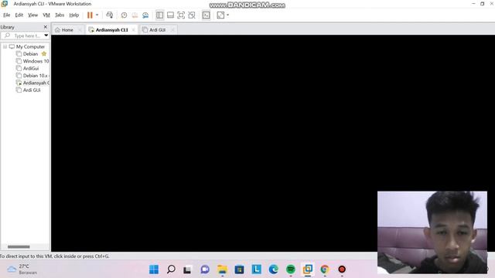Viewport: 495px width, 278px height.
Task: Revert the VM to its snapshot
Action: (135, 15)
